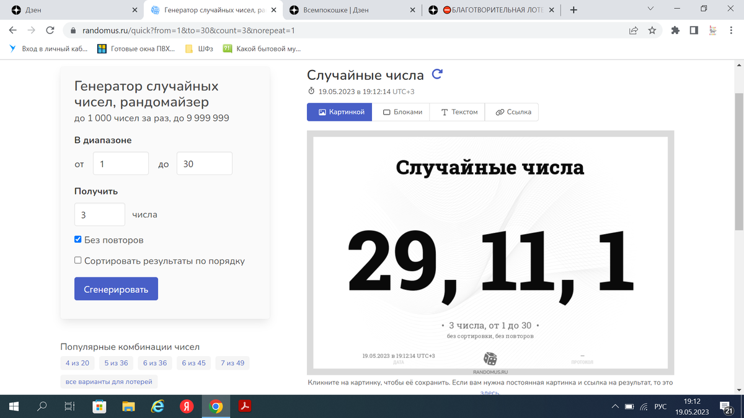The image size is (744, 418).
Task: Bookmark this page with the star icon
Action: coord(652,30)
